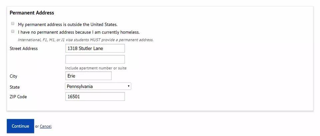The width and height of the screenshot is (320, 136).
Task: Click the 'I have no permanent address' label text
Action: pyautogui.click(x=79, y=32)
